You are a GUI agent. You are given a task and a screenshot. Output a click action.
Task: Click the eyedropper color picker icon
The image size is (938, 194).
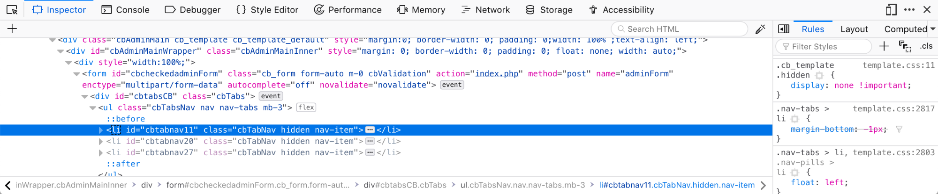tap(760, 29)
